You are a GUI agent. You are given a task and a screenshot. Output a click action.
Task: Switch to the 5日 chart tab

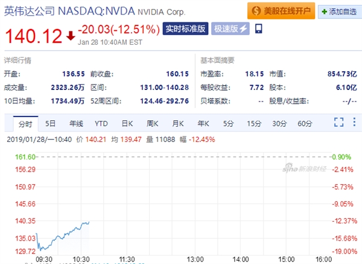[50, 124]
